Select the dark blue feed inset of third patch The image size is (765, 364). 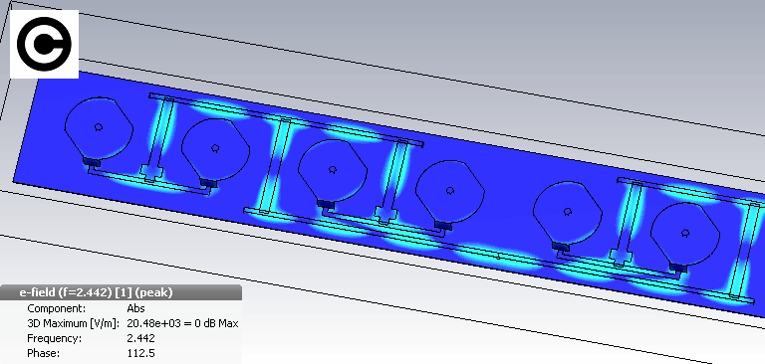pos(325,204)
